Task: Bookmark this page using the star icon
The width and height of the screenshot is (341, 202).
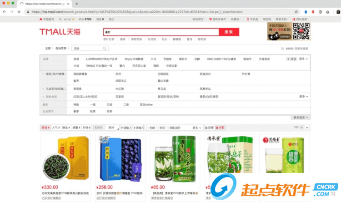Action: pyautogui.click(x=296, y=12)
